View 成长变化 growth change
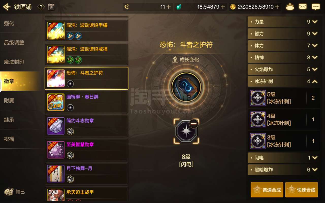The height and width of the screenshot is (203, 325). point(186,60)
